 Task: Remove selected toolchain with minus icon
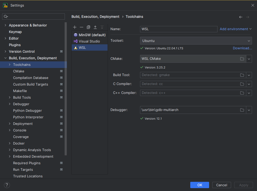point(81,27)
